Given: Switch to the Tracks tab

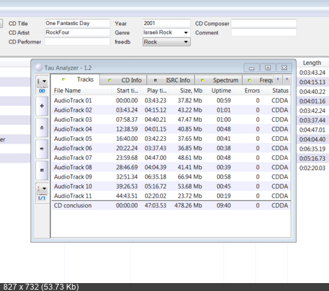Looking at the screenshot, I should [x=75, y=79].
